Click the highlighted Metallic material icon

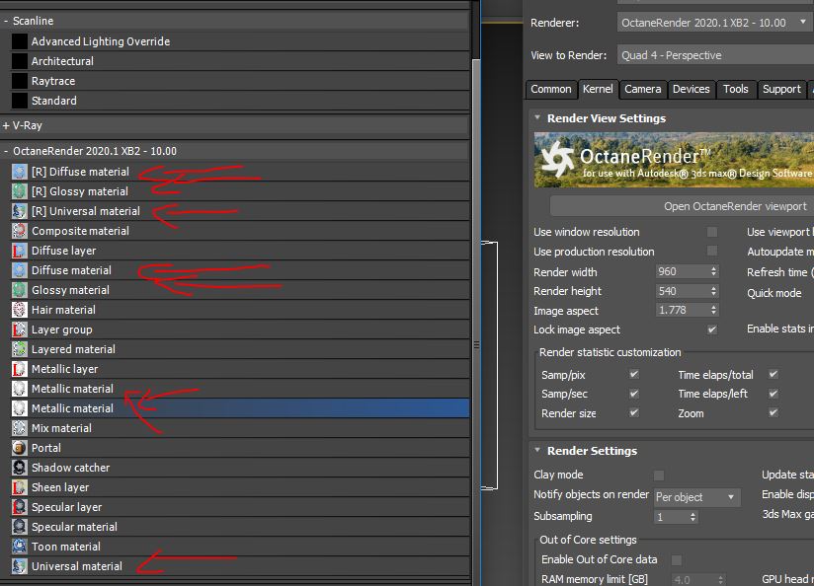tap(19, 408)
